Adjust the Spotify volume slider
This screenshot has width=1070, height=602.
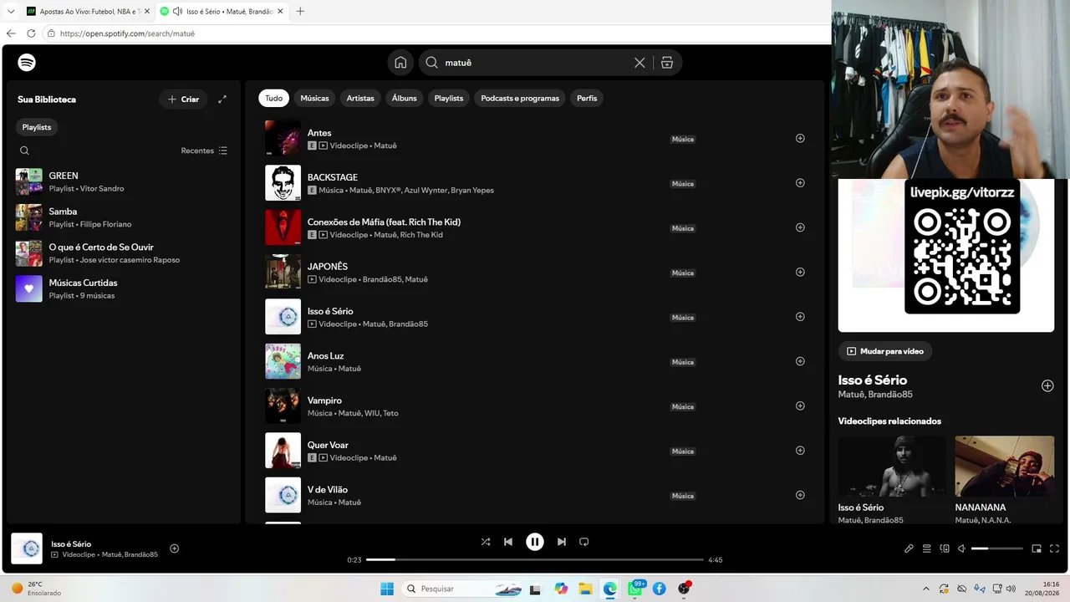pyautogui.click(x=997, y=548)
